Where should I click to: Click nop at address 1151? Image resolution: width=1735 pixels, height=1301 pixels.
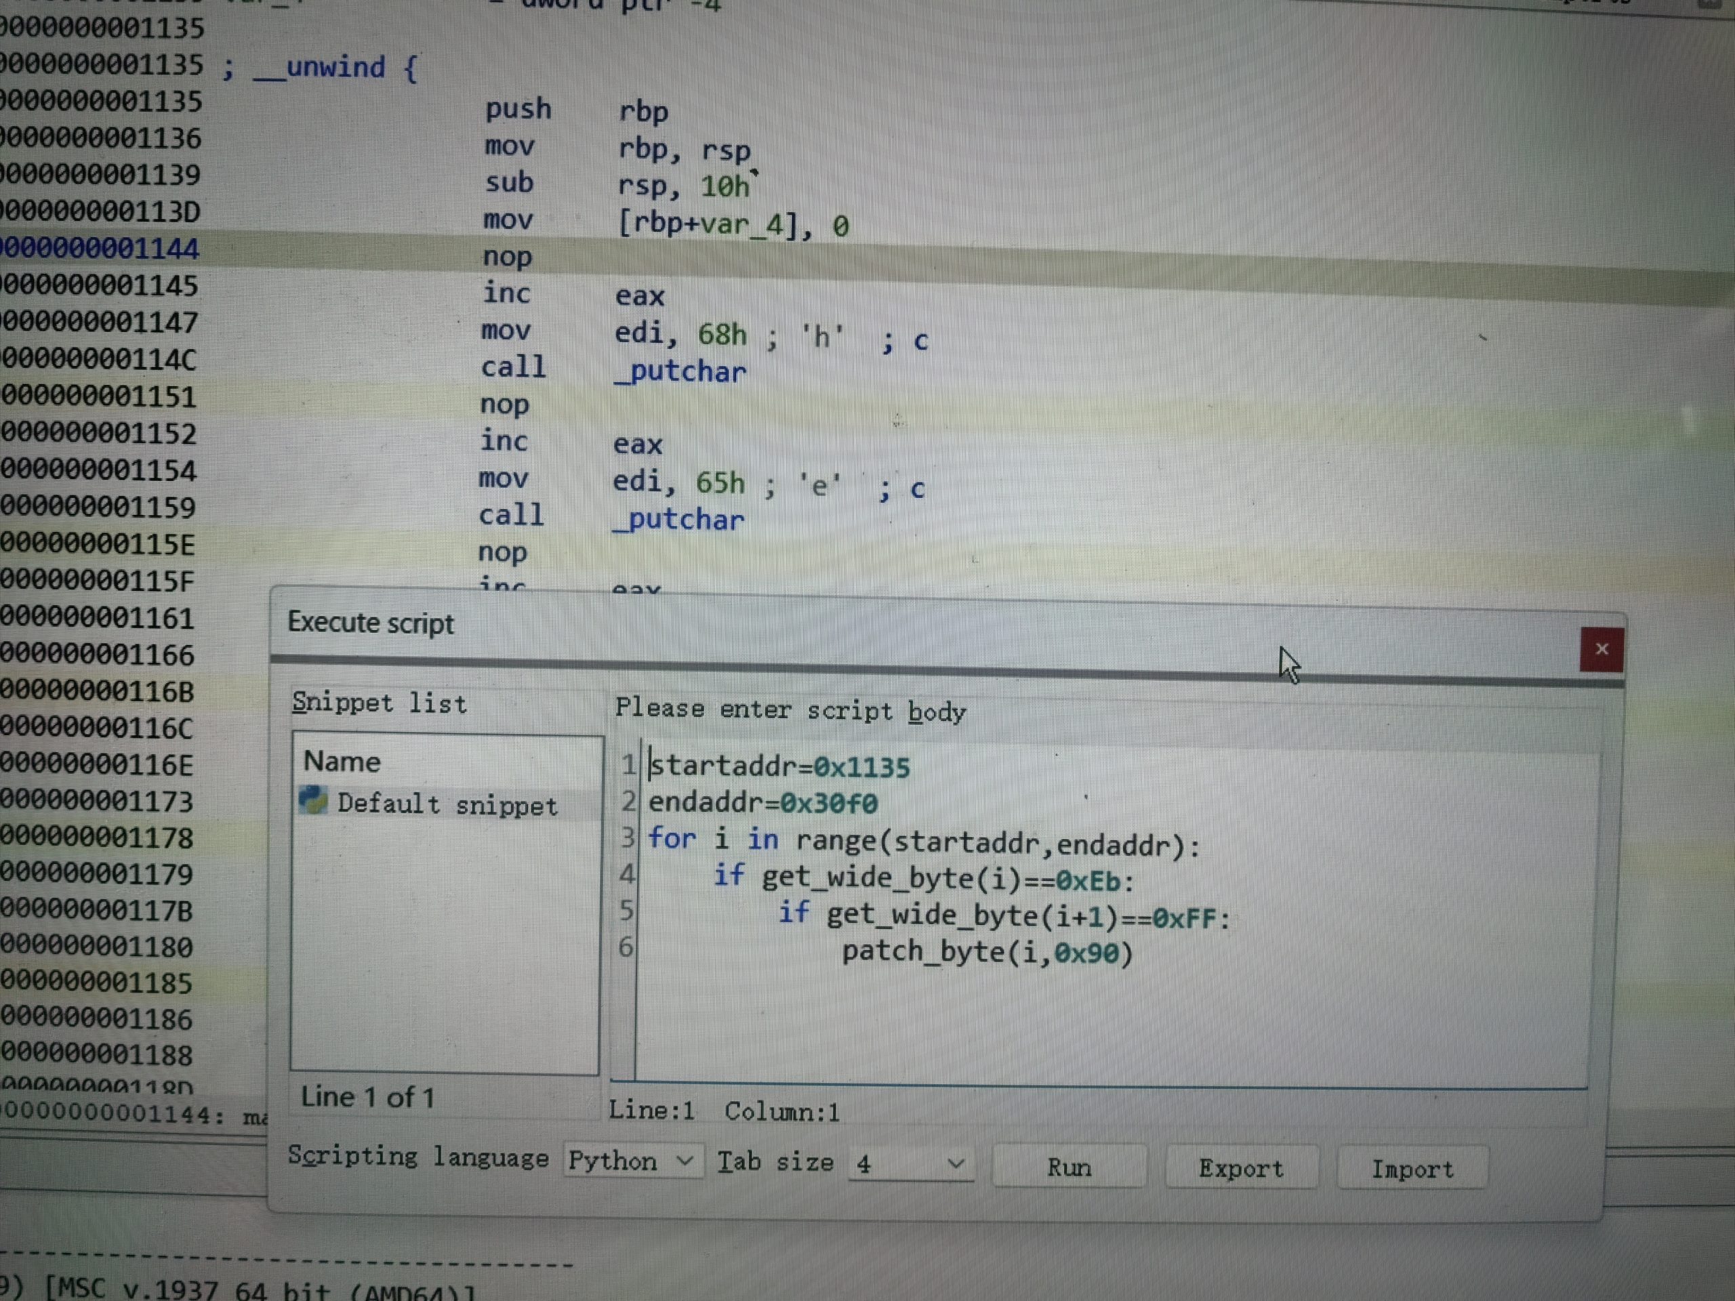point(504,405)
